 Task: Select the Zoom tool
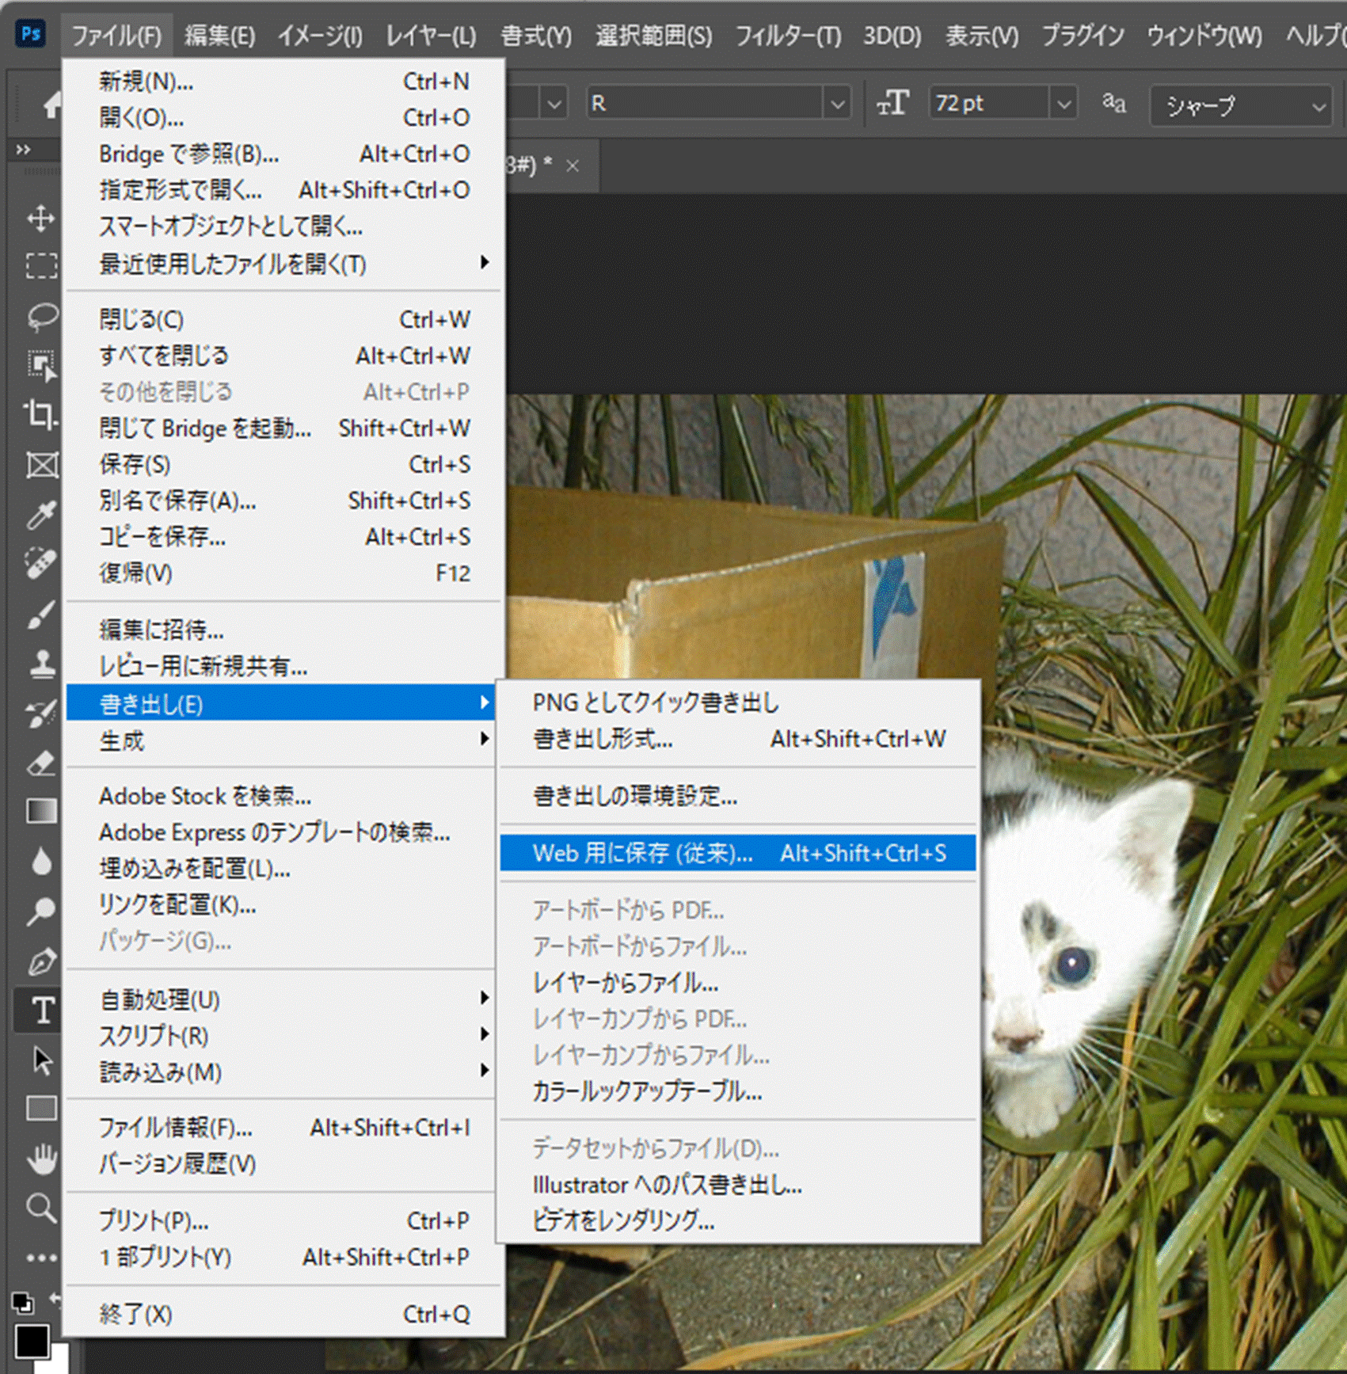tap(41, 1208)
